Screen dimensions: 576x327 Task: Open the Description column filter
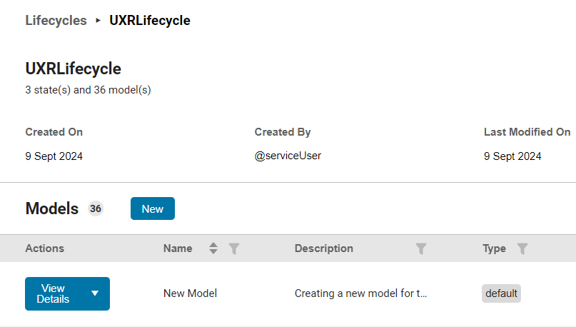coord(421,248)
